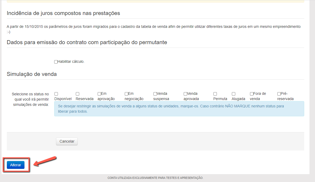Enable the Habilitar cálculo checkbox
This screenshot has height=182, width=315.
click(x=56, y=62)
